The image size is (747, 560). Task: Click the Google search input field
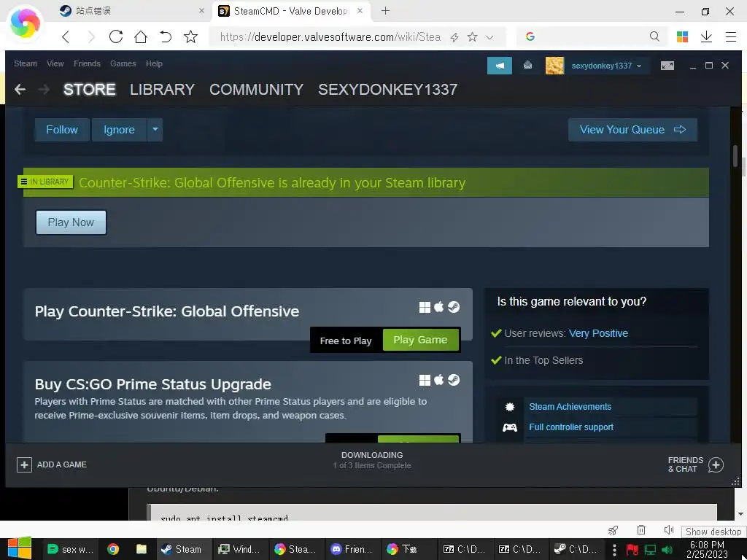point(591,36)
